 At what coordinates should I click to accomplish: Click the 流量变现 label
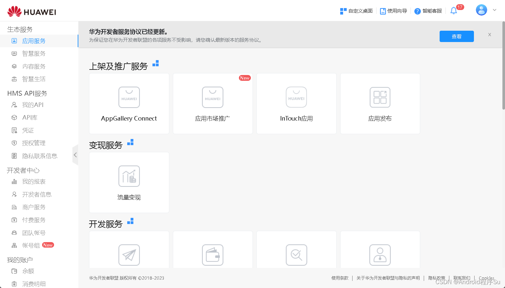coord(129,197)
